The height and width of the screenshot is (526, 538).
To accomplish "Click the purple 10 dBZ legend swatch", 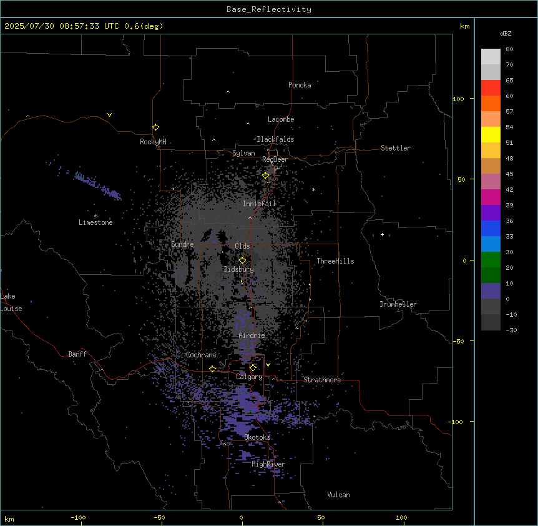I will click(x=491, y=291).
